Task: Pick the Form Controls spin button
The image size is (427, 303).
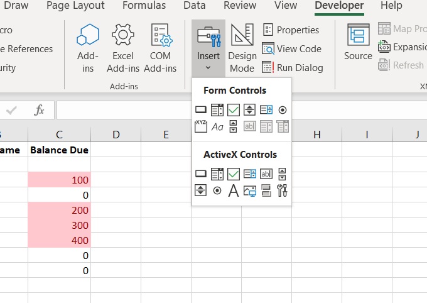Action: 249,110
